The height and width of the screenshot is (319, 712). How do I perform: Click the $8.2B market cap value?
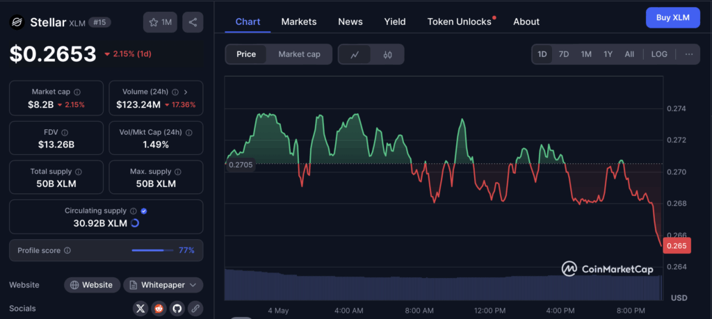pos(40,105)
